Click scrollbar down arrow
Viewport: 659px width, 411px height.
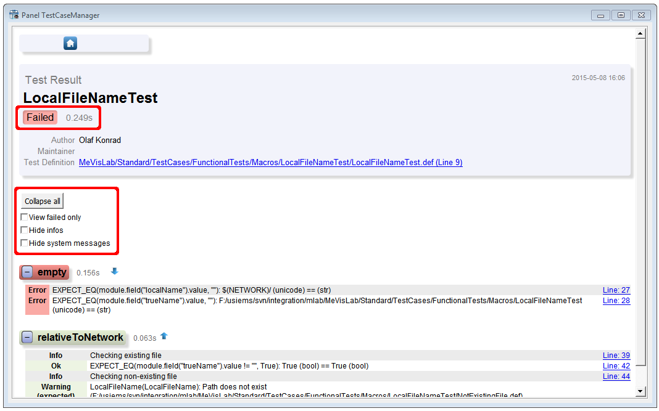click(x=640, y=391)
